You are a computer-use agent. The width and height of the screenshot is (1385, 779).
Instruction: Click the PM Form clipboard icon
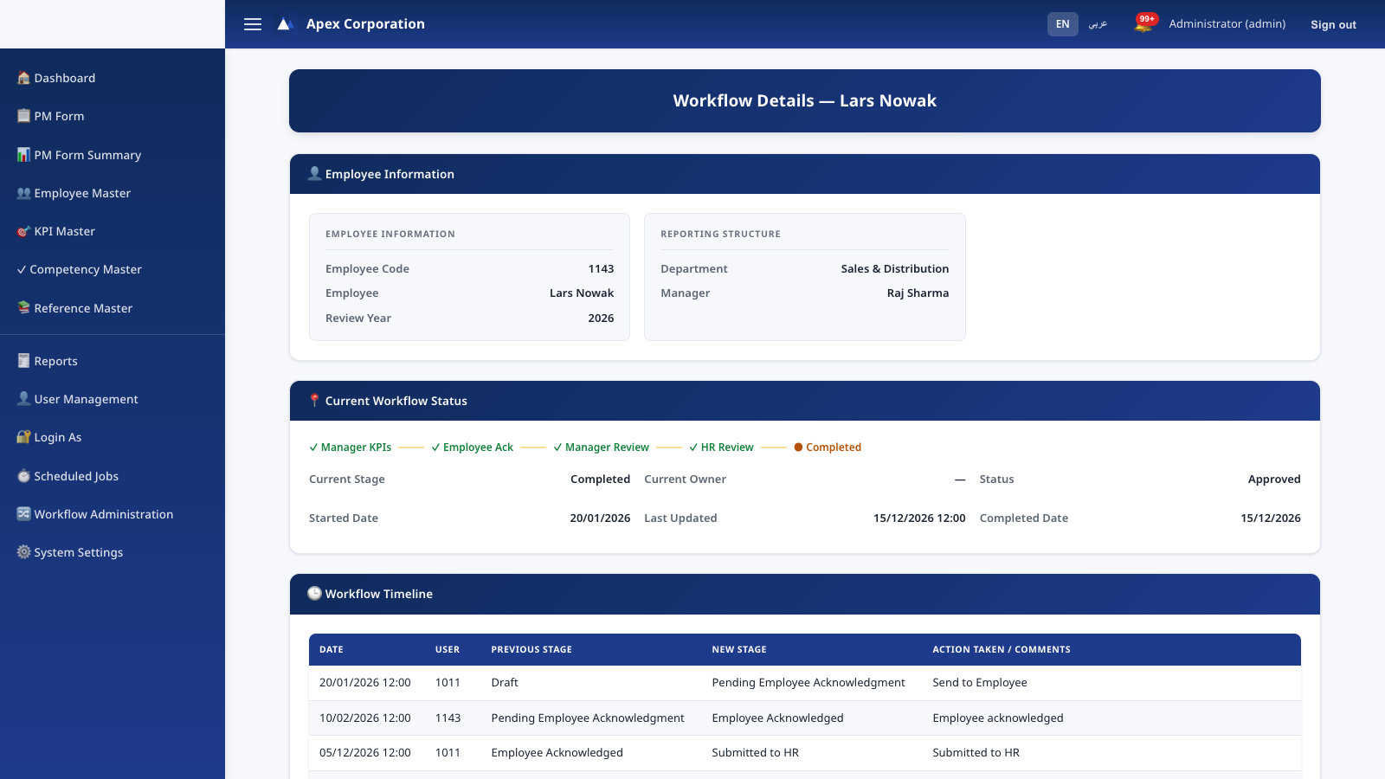23,116
